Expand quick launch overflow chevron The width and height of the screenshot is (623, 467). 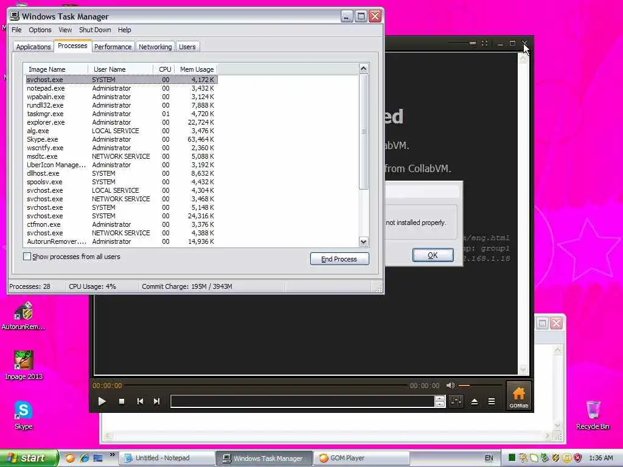[113, 455]
